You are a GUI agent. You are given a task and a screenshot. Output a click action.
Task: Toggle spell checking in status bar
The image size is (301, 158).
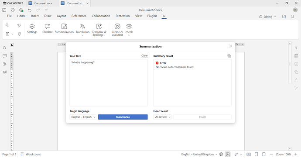click(228, 154)
